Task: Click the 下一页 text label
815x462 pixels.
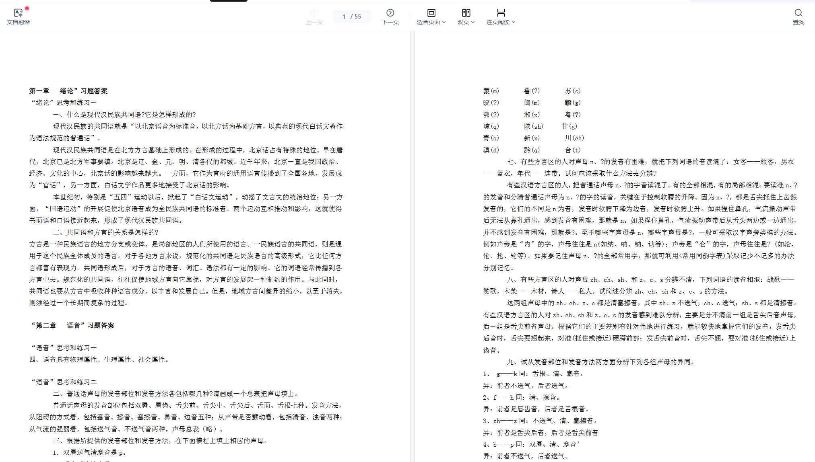Action: [390, 22]
